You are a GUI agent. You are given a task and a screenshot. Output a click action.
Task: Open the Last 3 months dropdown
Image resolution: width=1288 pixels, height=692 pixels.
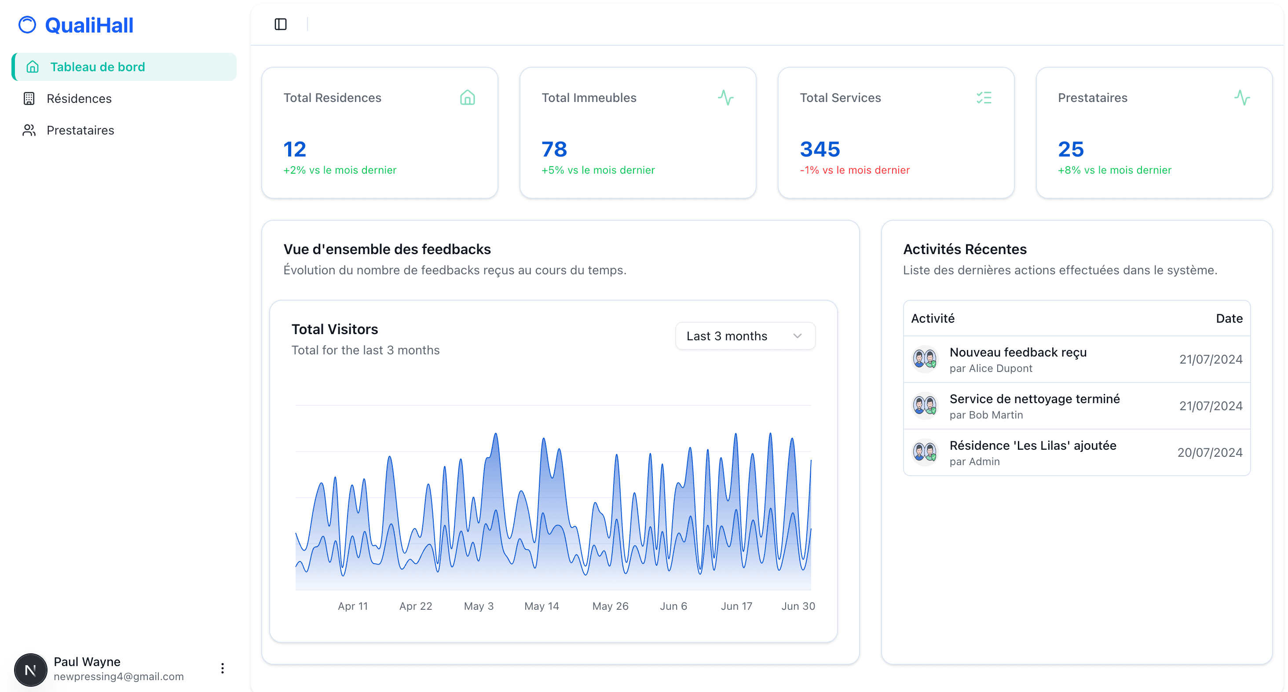tap(744, 336)
